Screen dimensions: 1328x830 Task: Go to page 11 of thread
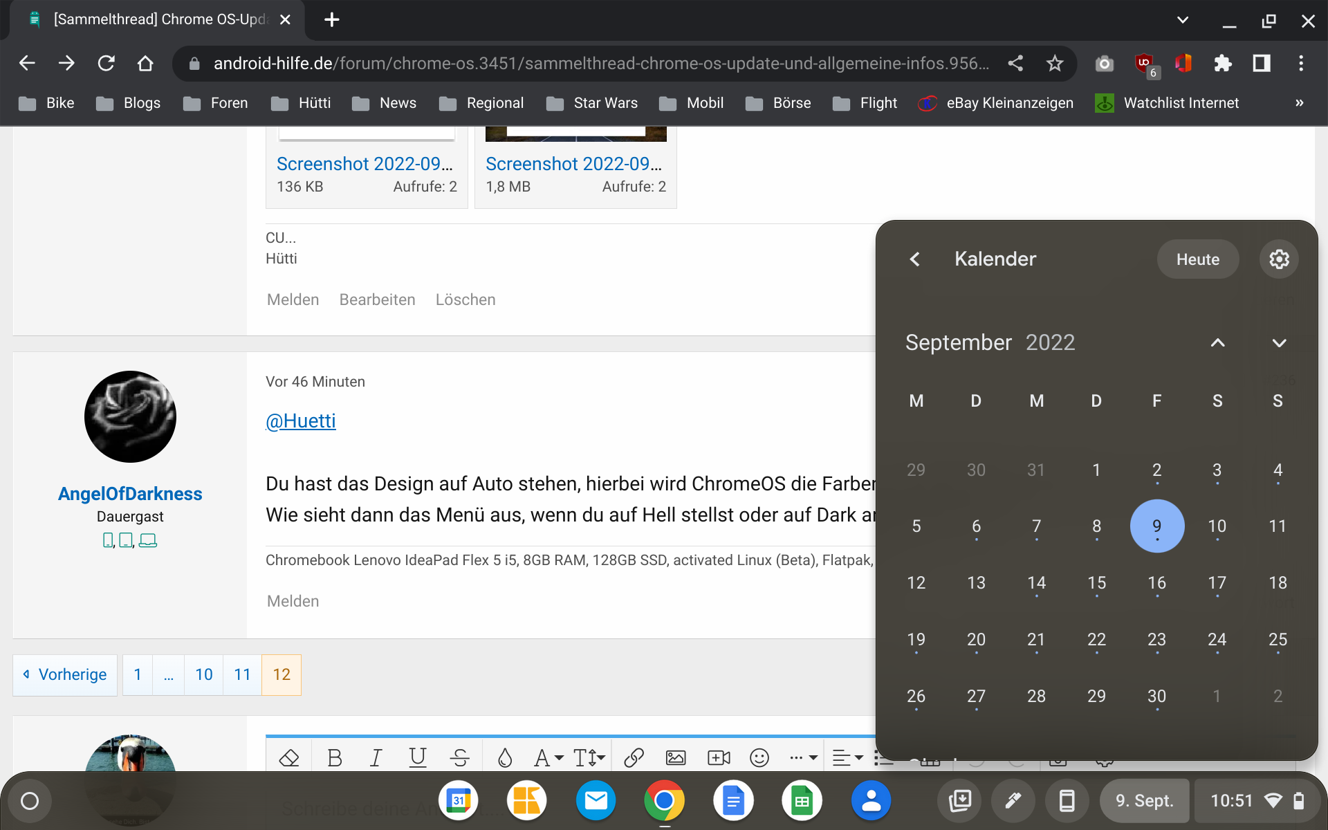click(x=242, y=674)
